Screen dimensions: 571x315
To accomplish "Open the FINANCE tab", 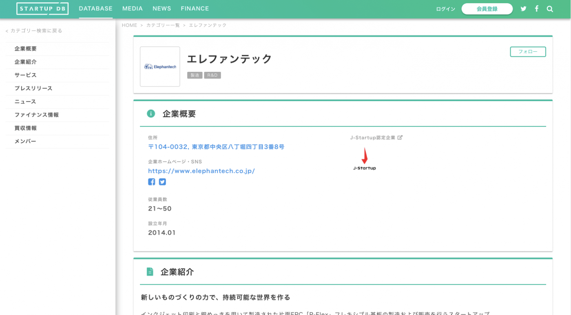I will (x=195, y=9).
